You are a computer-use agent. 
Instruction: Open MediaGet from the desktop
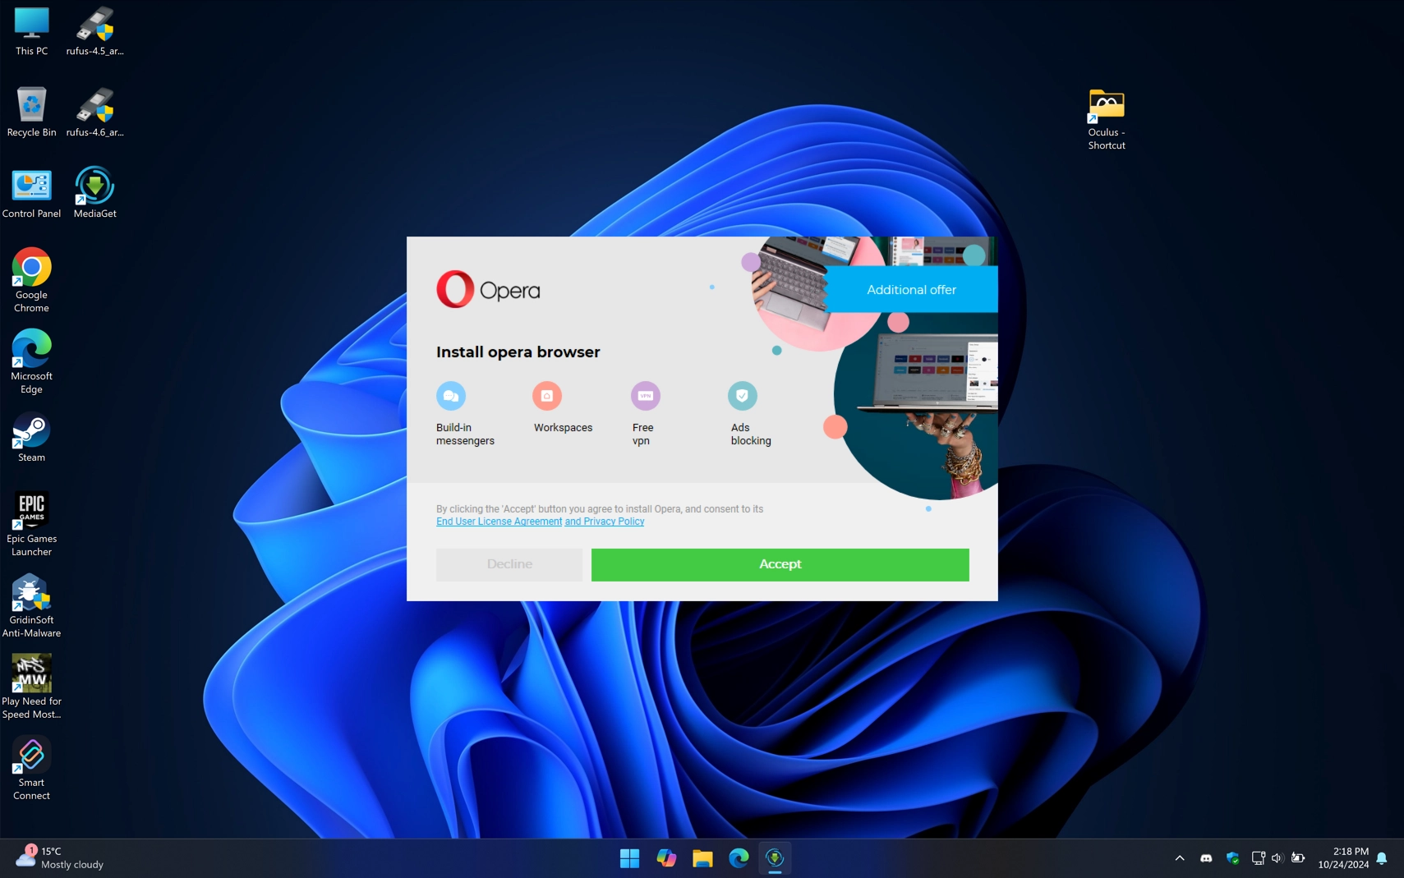click(94, 184)
